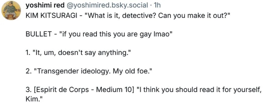Open the @yoshimired.bsky.social handle link
Viewport: 264px width, 104px height.
coord(107,6)
